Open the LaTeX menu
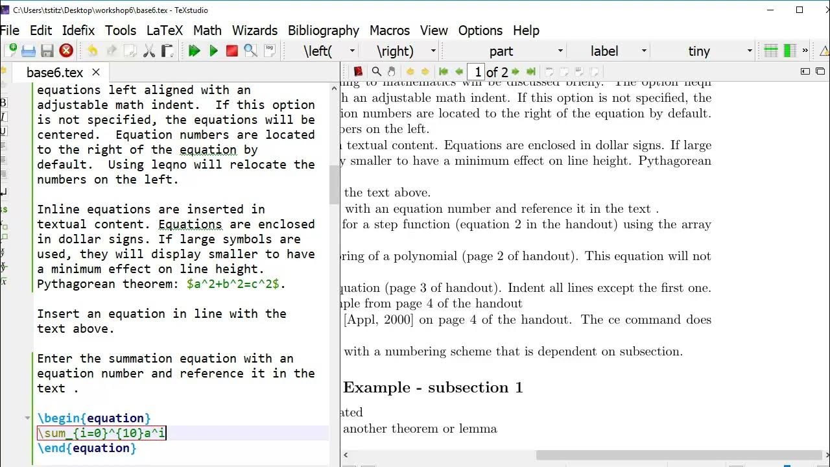The height and width of the screenshot is (467, 830). pyautogui.click(x=165, y=30)
